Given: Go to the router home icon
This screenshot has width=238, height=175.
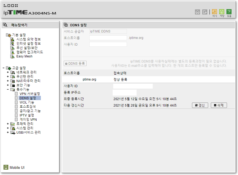Looking at the screenshot, I should [x=197, y=12].
